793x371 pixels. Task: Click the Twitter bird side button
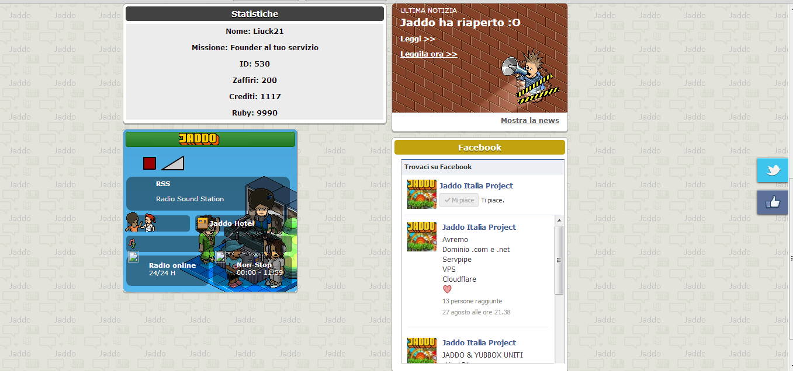[x=773, y=170]
